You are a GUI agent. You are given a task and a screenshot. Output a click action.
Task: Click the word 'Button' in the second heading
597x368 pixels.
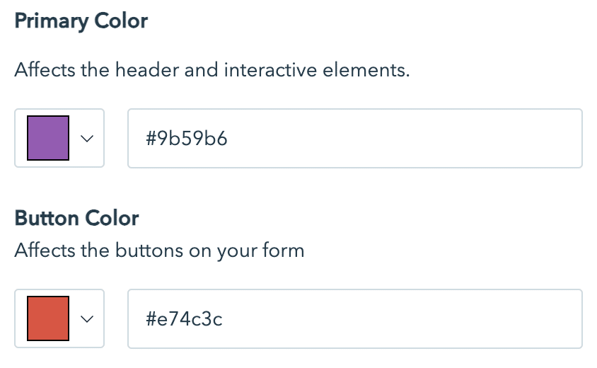pos(45,217)
